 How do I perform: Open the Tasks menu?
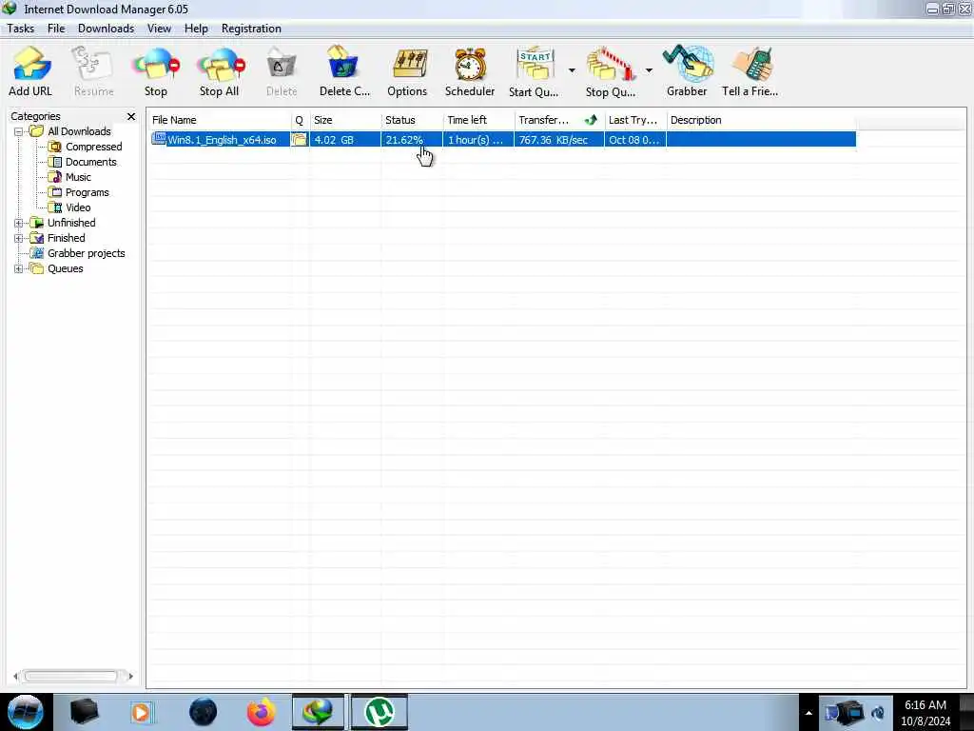coord(21,29)
